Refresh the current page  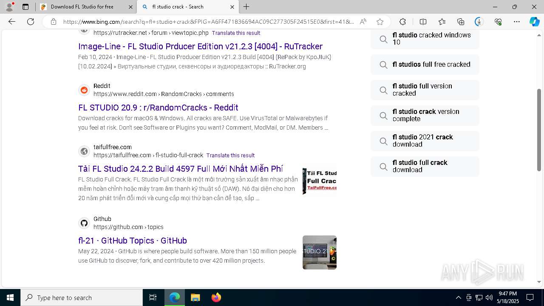(x=31, y=22)
